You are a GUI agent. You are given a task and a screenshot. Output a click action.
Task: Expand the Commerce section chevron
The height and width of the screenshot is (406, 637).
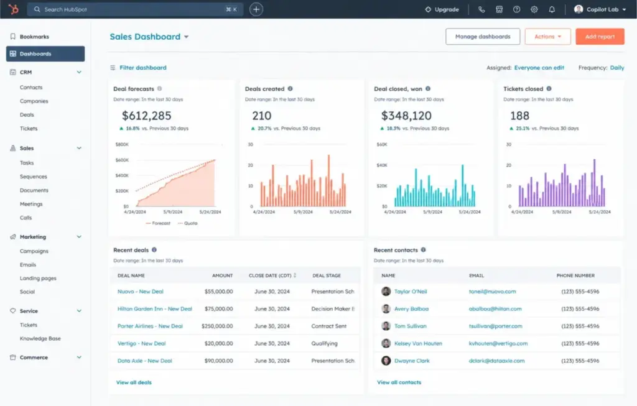coord(79,358)
